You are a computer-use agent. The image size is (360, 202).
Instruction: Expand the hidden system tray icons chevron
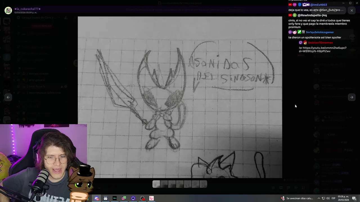[x=319, y=198]
